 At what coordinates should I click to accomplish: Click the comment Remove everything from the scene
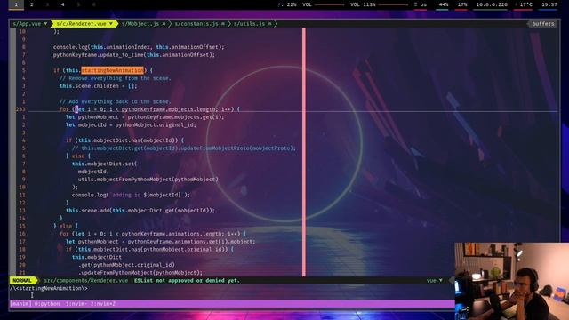(115, 78)
